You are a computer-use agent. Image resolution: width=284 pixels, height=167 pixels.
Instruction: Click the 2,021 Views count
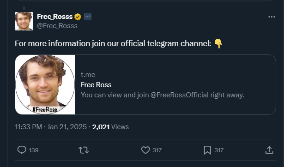coord(110,127)
